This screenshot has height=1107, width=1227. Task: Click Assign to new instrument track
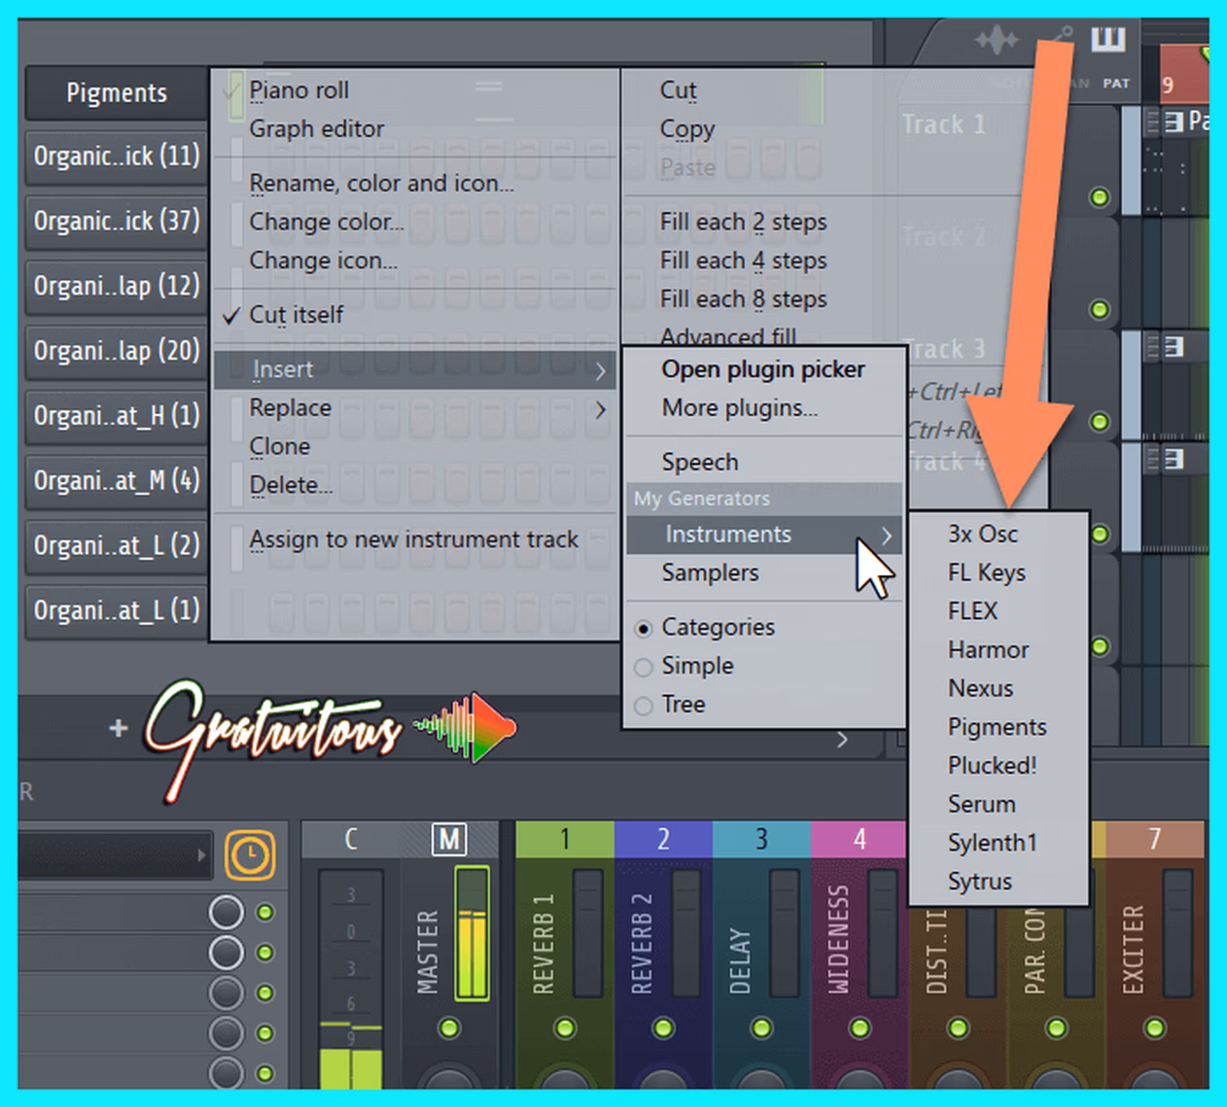(414, 539)
